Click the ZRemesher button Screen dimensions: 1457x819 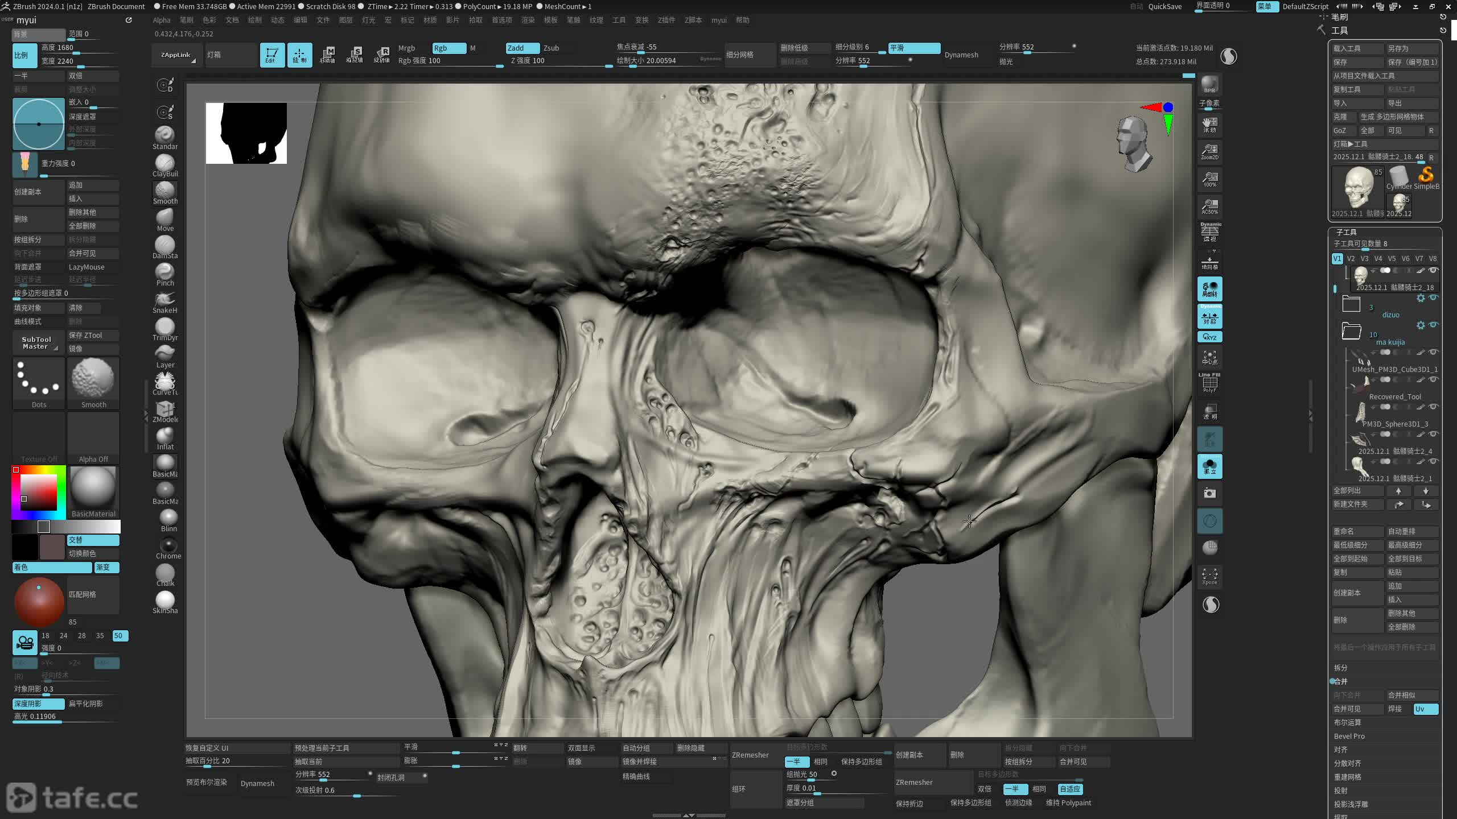pos(750,755)
